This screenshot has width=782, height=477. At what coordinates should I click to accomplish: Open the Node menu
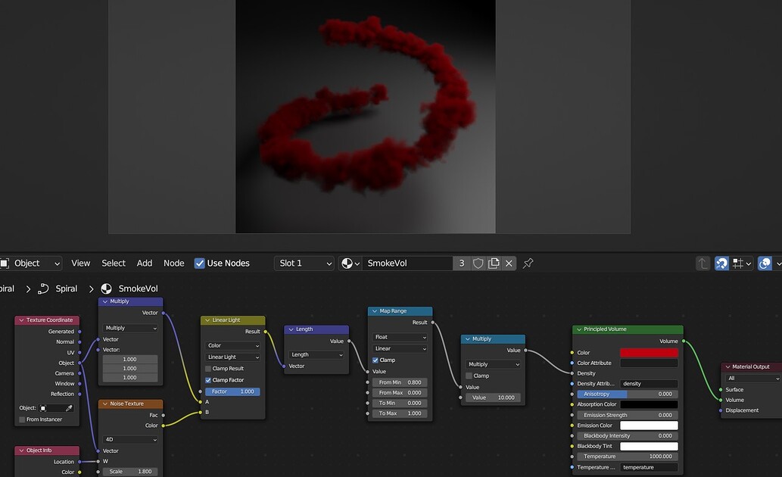[x=173, y=263]
